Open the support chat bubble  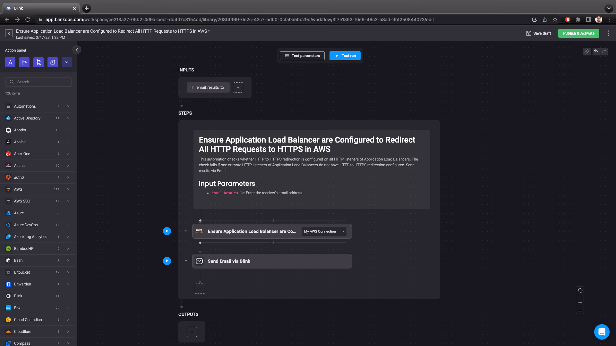tap(602, 332)
